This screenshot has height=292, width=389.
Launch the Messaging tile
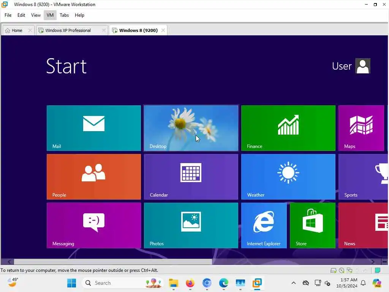point(94,225)
